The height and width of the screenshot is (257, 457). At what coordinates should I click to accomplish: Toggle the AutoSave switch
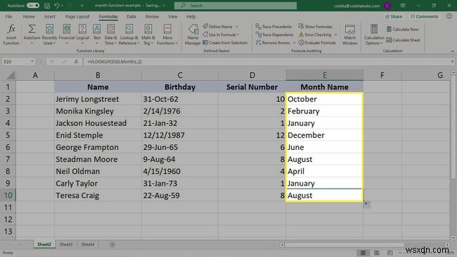(33, 6)
